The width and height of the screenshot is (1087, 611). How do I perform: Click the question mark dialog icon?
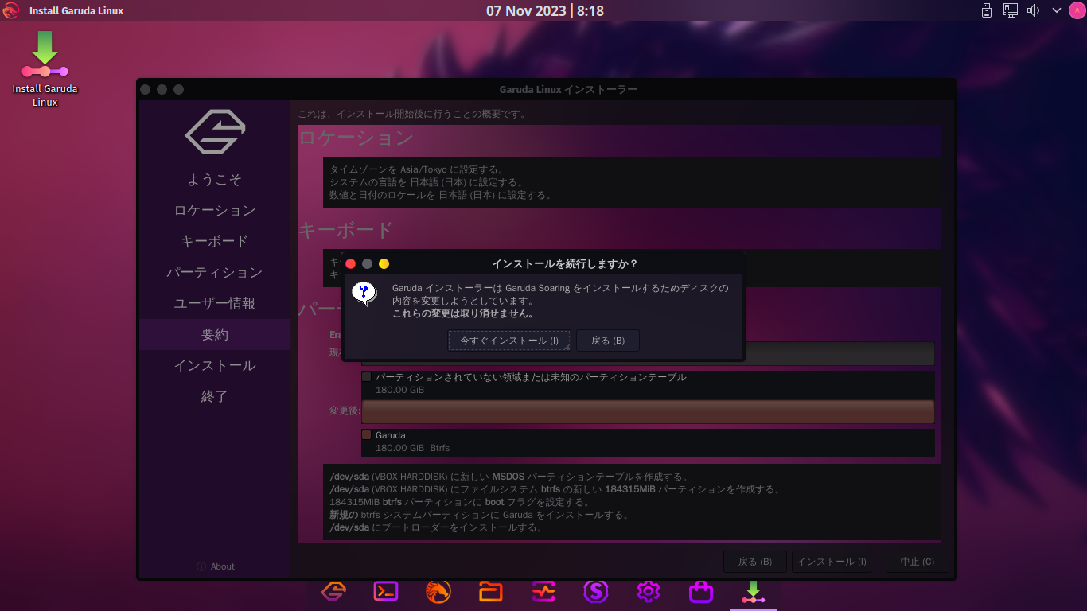pos(364,294)
